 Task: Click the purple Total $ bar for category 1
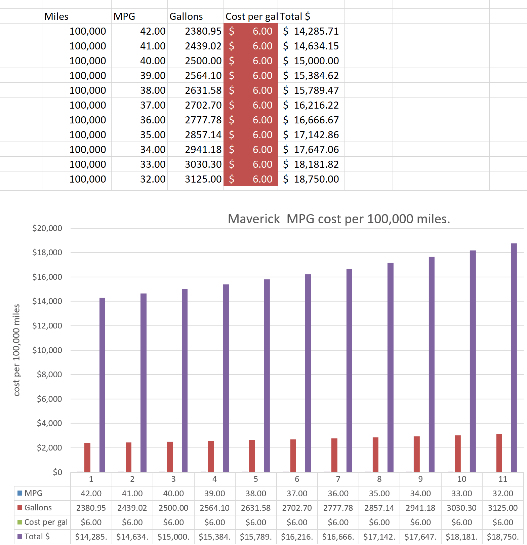[x=103, y=385]
